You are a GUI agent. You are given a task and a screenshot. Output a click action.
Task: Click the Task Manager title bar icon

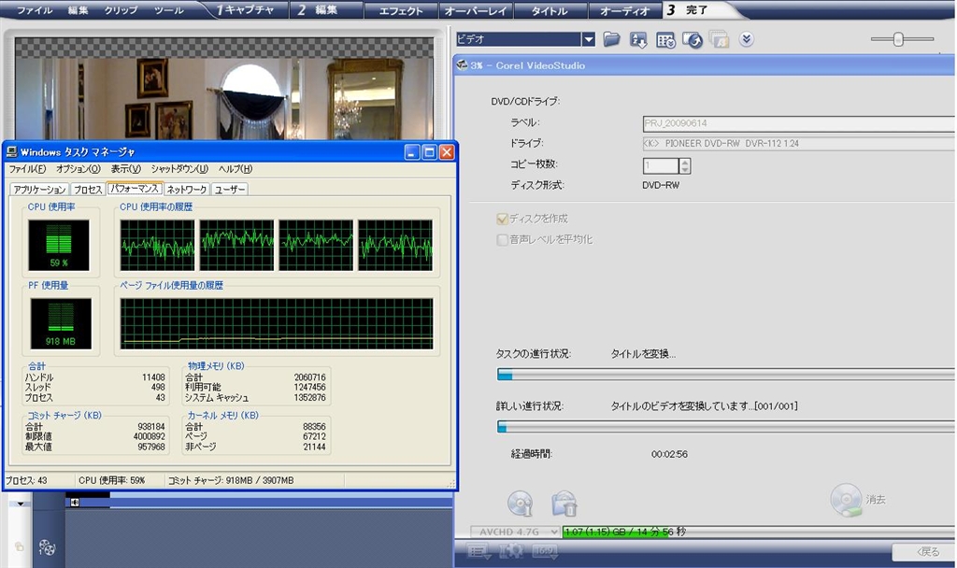coord(11,151)
